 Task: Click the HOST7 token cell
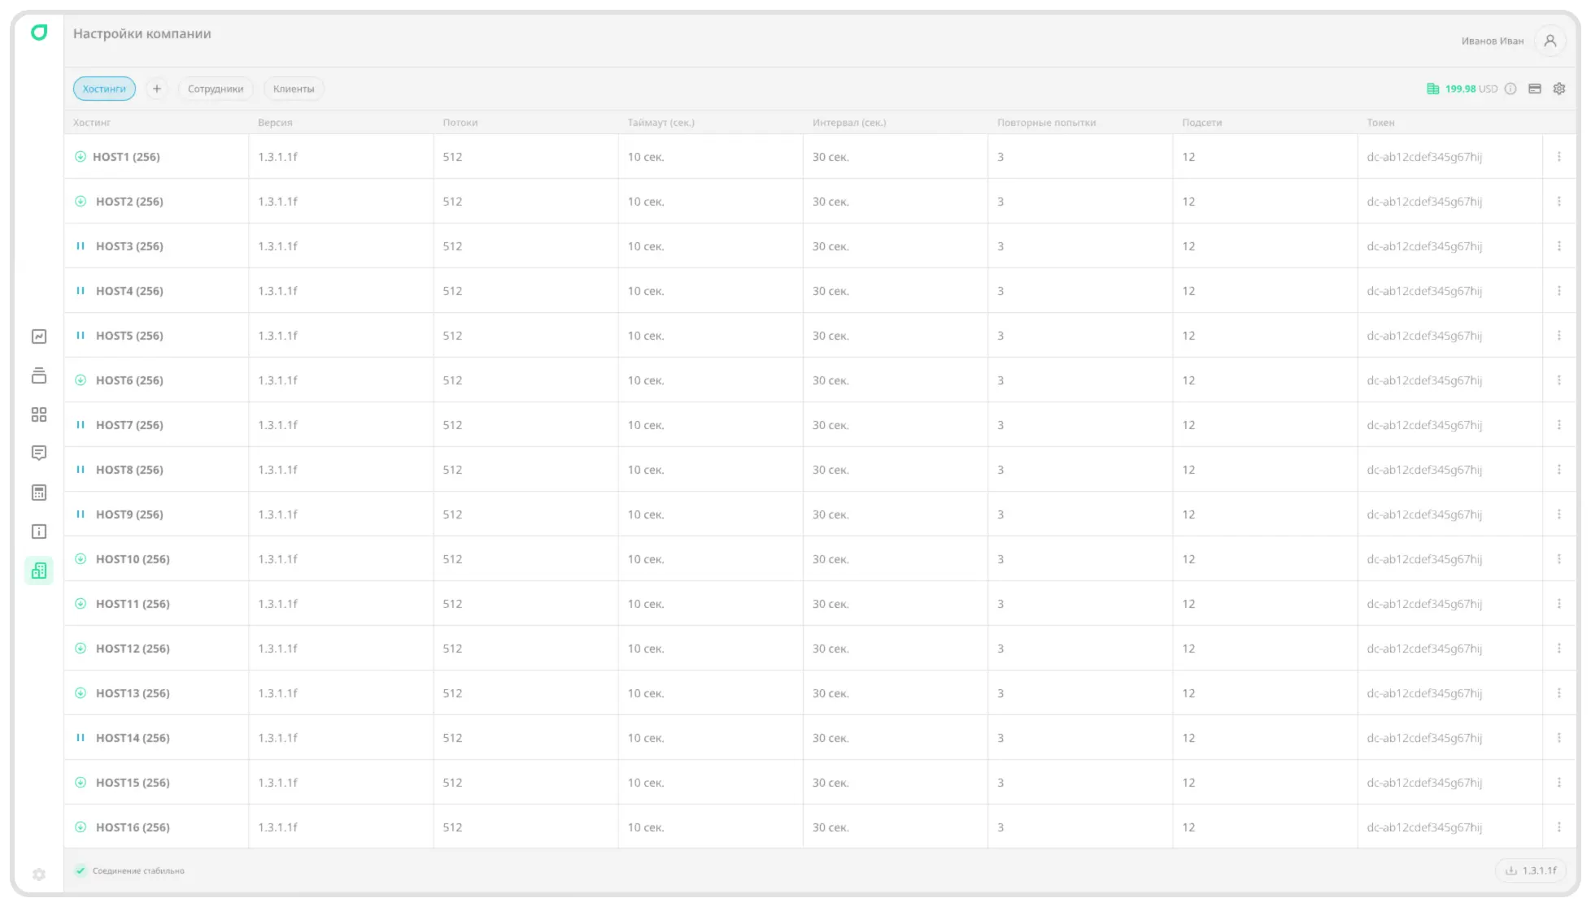tap(1424, 425)
